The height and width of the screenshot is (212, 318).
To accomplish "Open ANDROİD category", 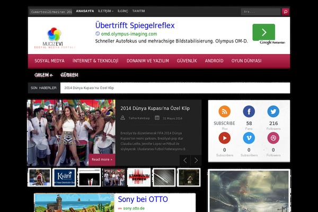I will pyautogui.click(x=214, y=60).
